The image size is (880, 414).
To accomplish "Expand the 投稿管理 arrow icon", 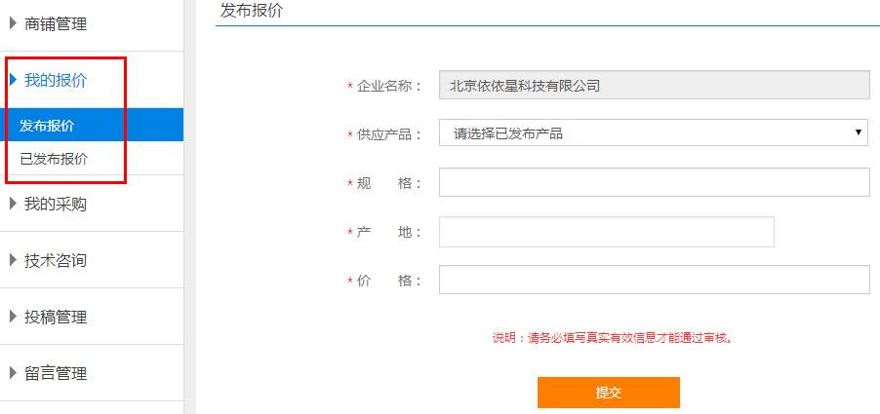I will pos(14,317).
